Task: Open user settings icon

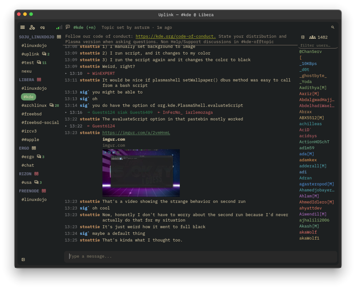Action: click(x=32, y=27)
